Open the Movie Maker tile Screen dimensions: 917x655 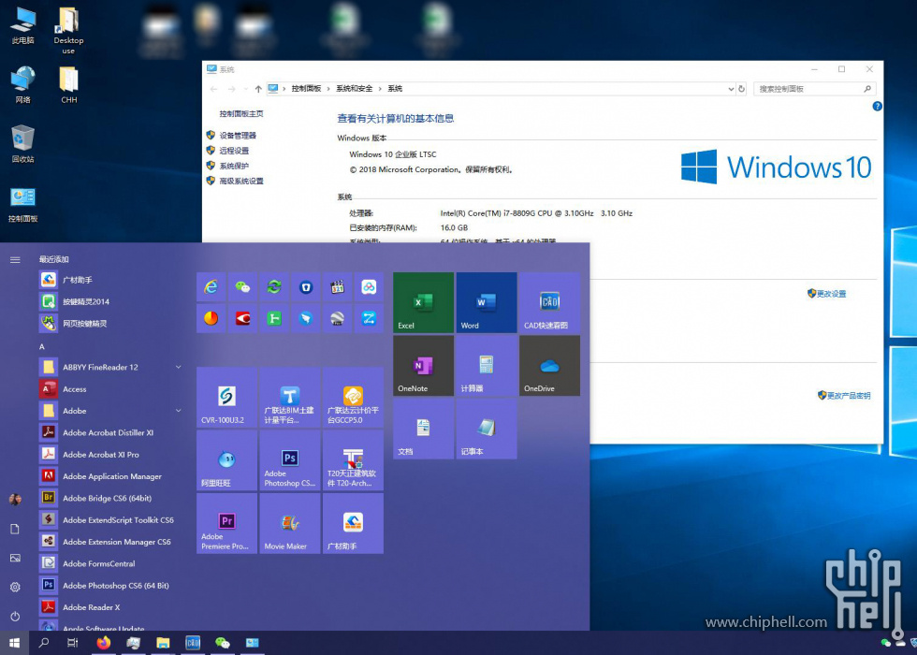[x=290, y=523]
